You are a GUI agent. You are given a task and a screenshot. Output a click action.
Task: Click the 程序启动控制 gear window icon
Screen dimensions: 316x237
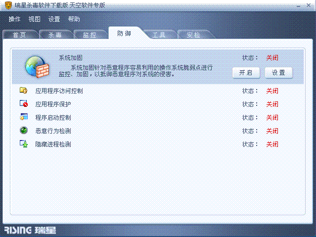(24, 117)
